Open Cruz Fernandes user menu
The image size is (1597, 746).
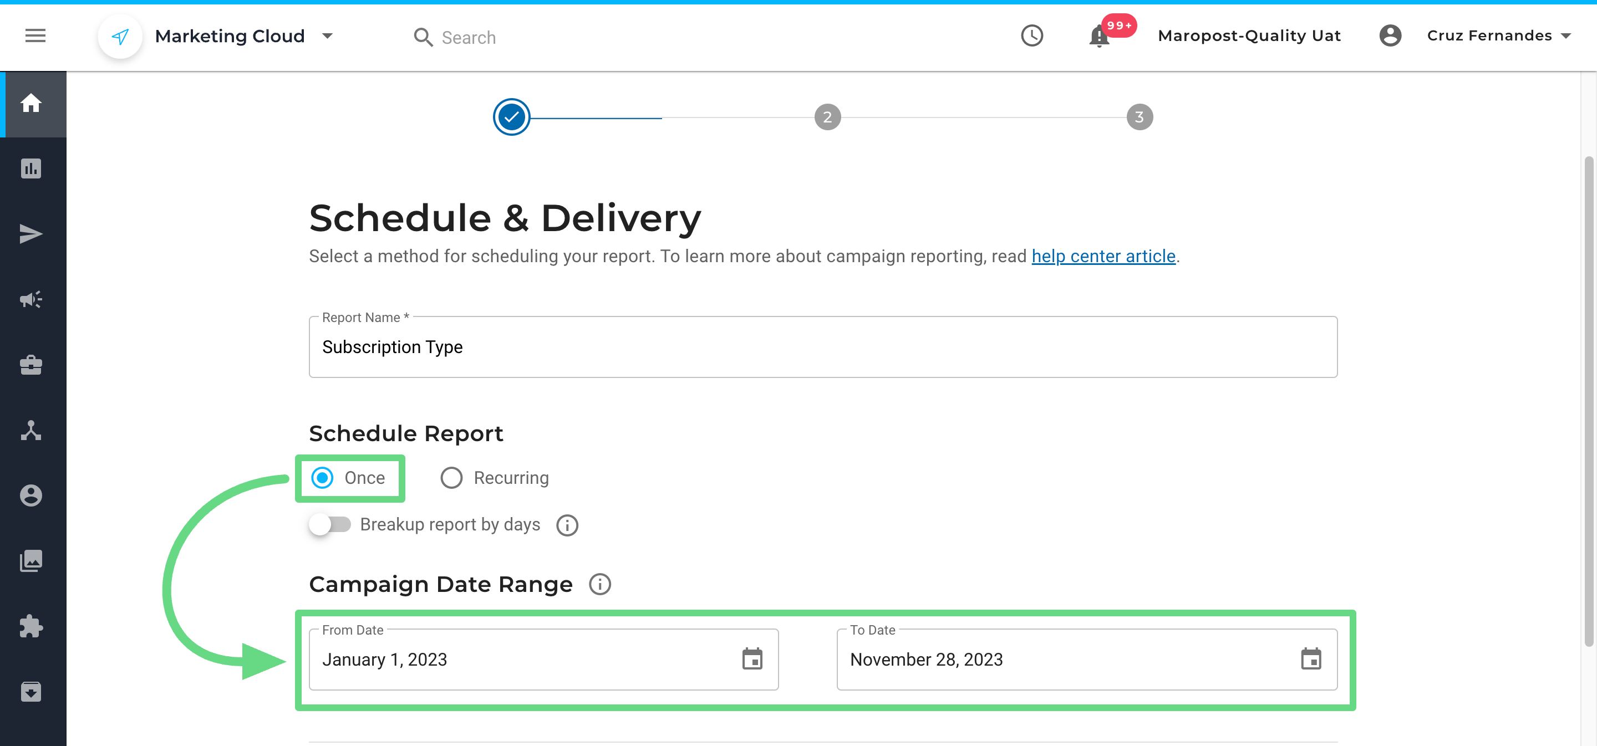[x=1498, y=36]
